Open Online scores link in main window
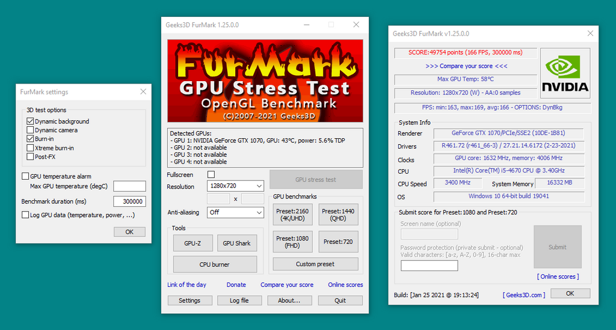 (345, 284)
